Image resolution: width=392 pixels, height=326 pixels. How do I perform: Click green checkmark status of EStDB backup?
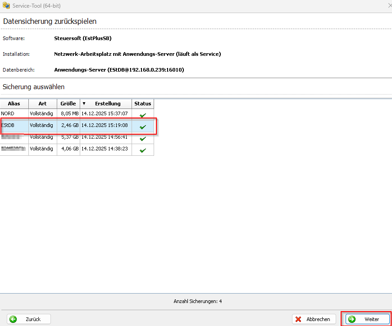(x=143, y=127)
